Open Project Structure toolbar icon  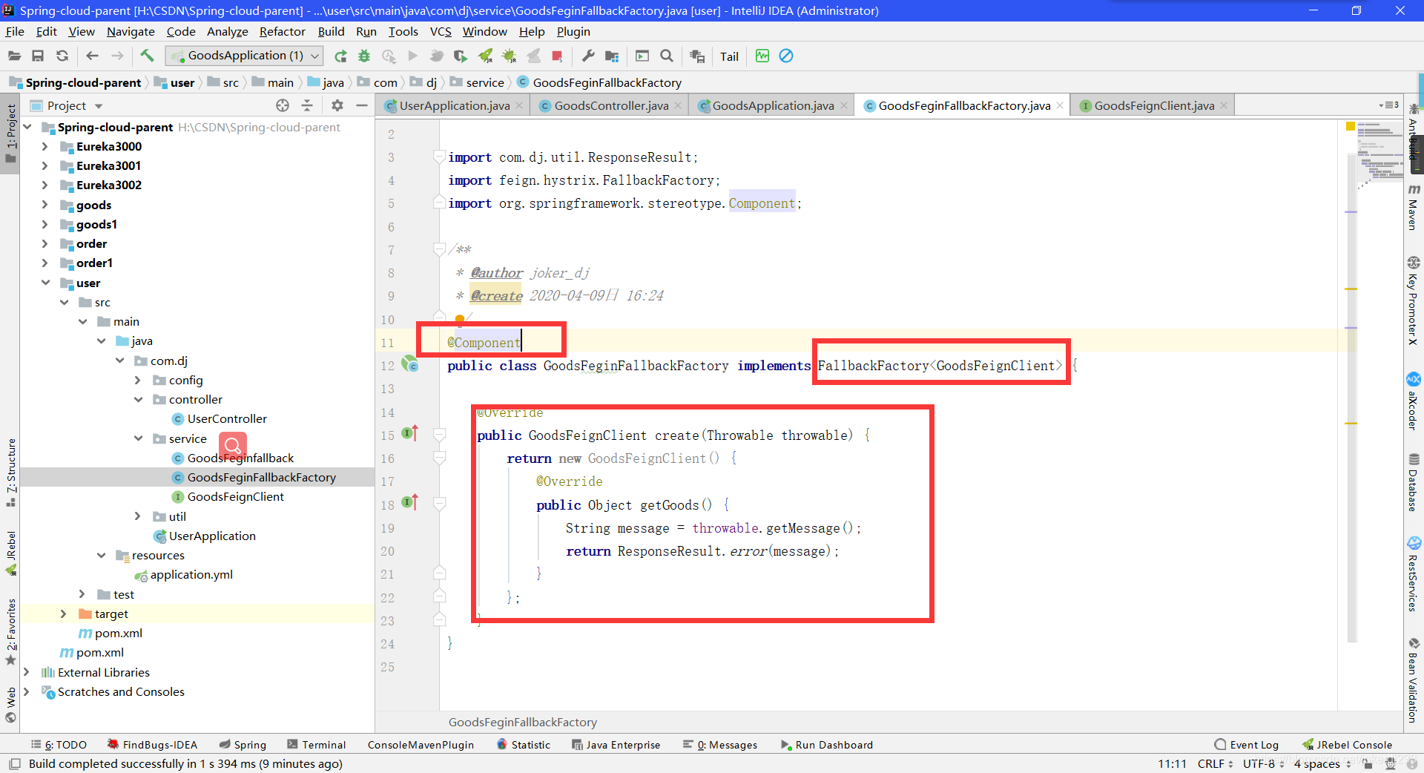click(x=612, y=56)
